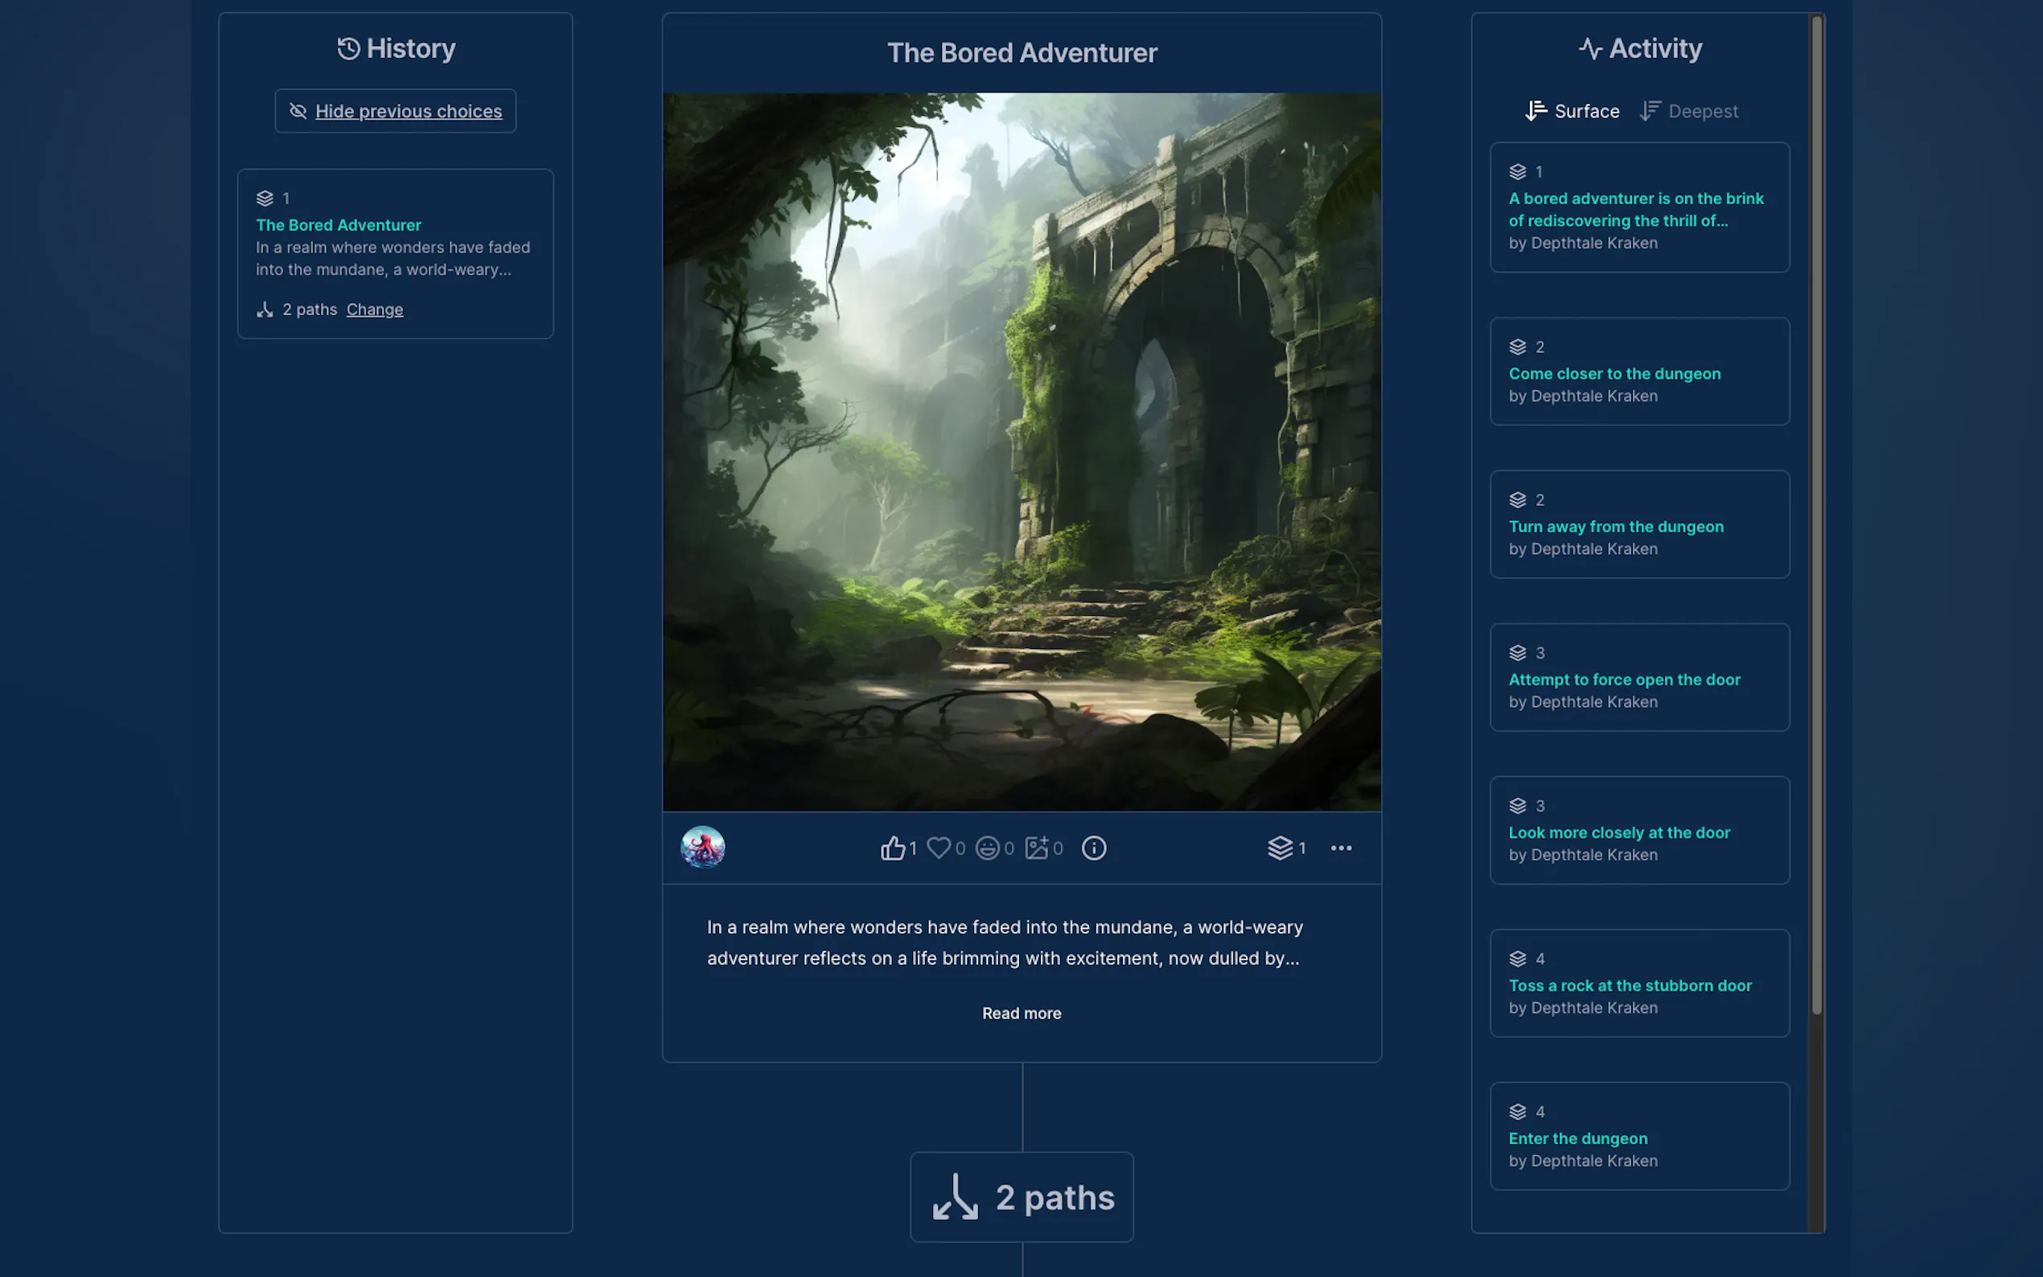Expand the 2 paths branch button
The image size is (2043, 1277).
[x=1021, y=1197]
